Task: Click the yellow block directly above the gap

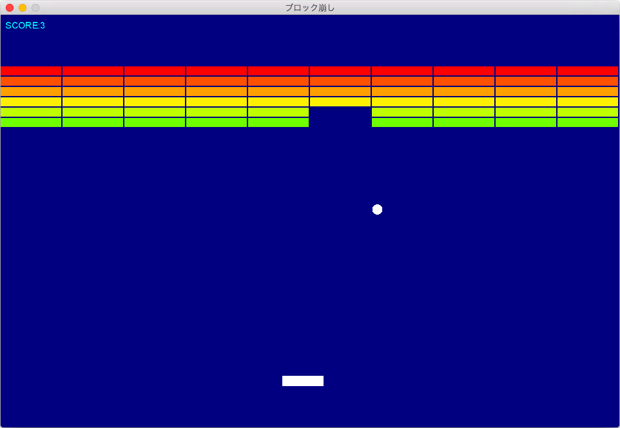Action: point(340,102)
